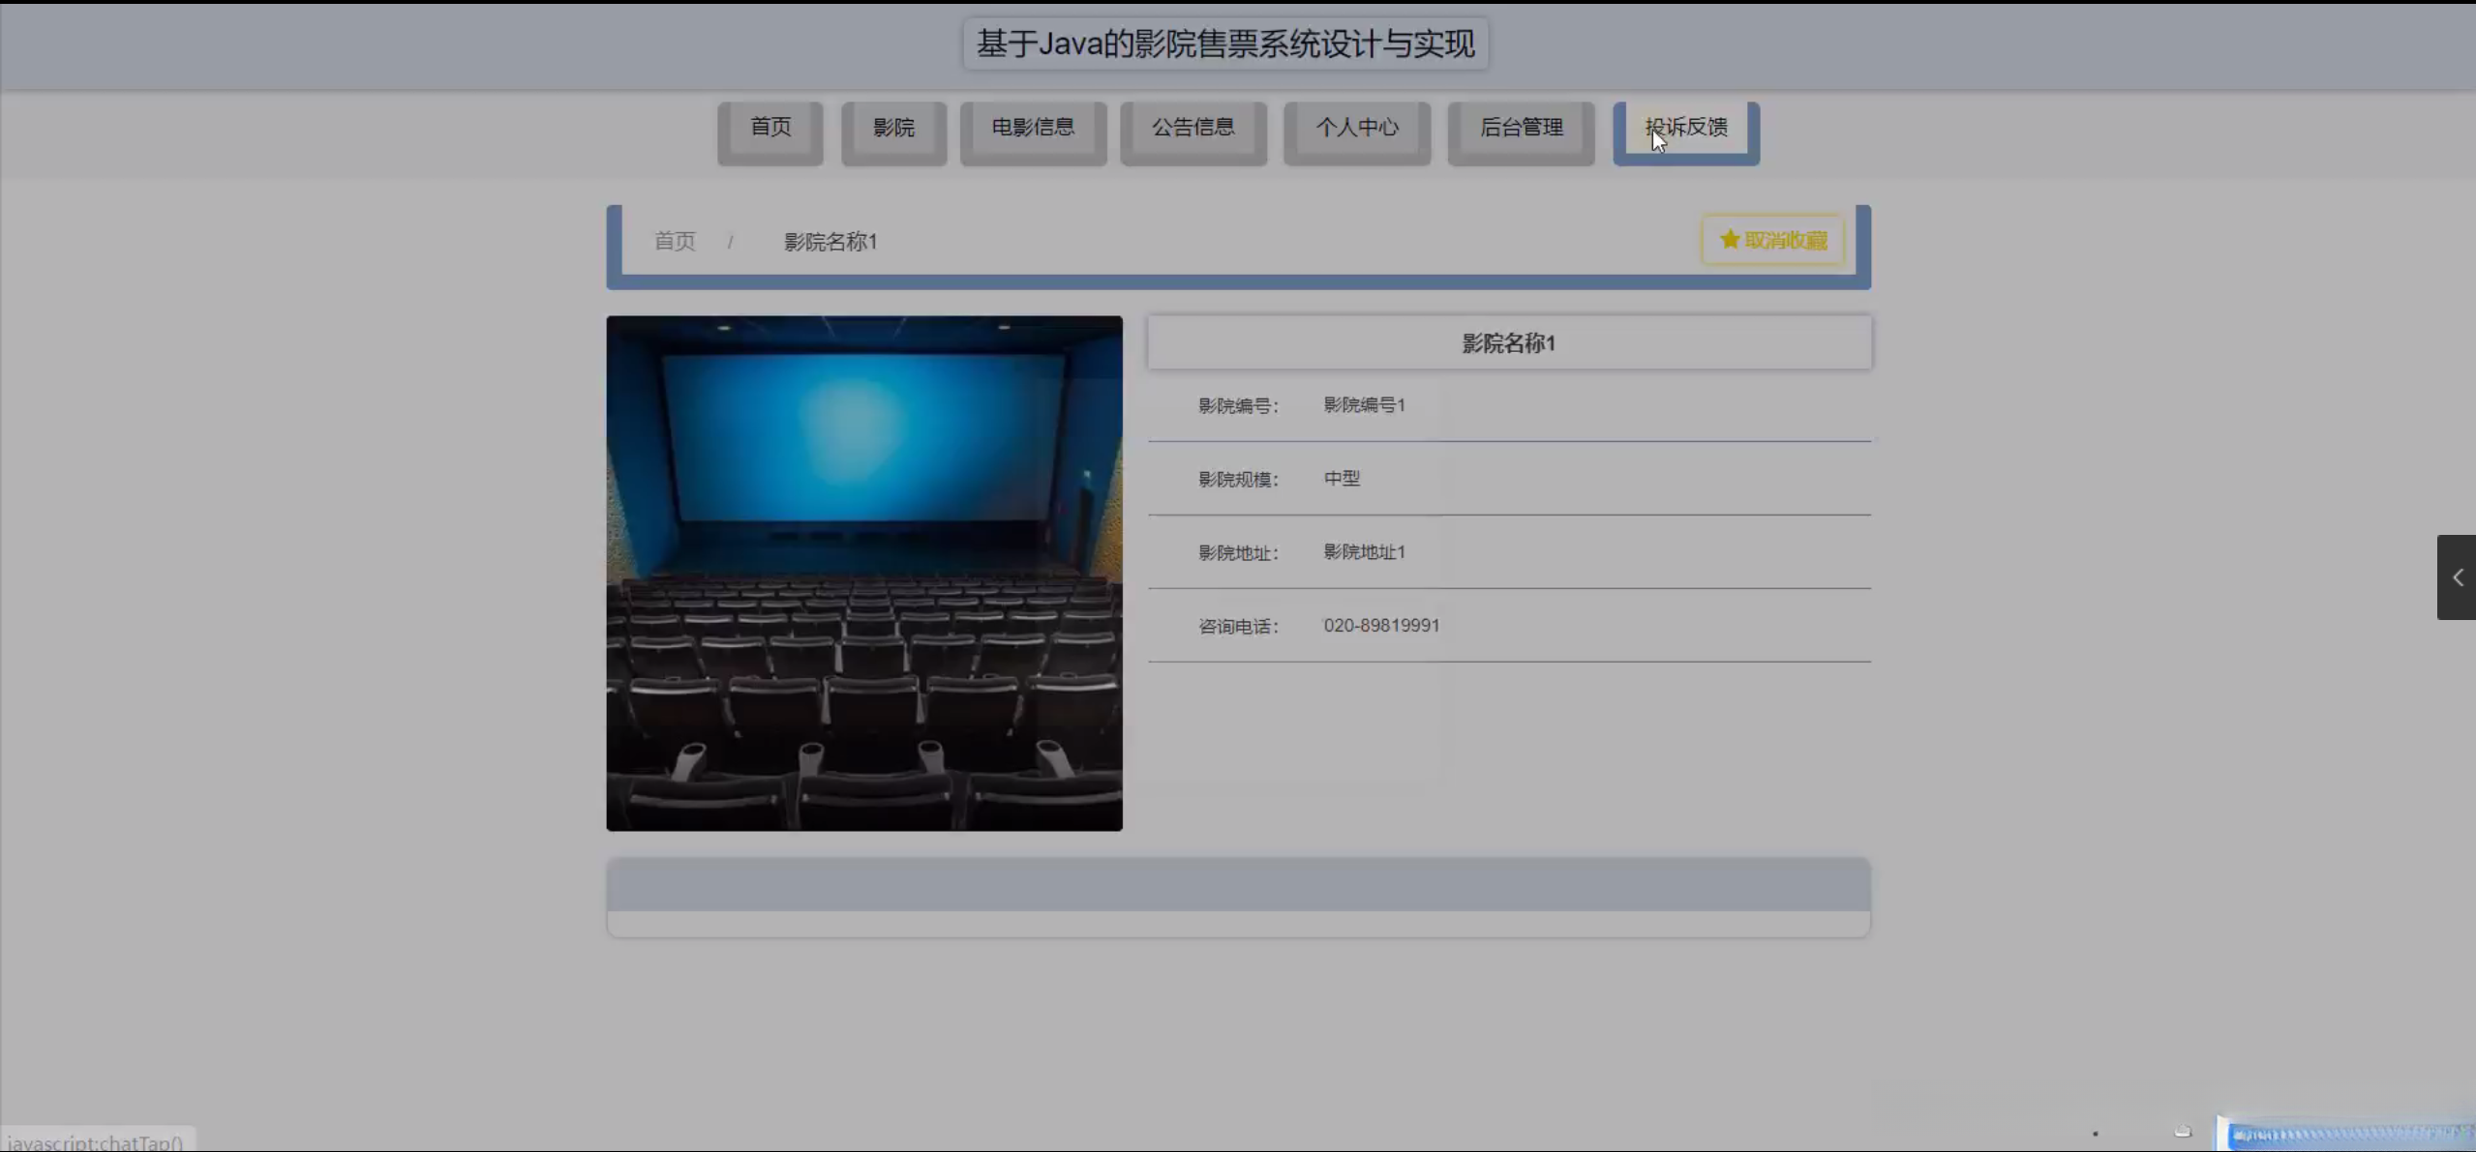
Task: Open the 电影信息 menu item
Action: (x=1033, y=128)
